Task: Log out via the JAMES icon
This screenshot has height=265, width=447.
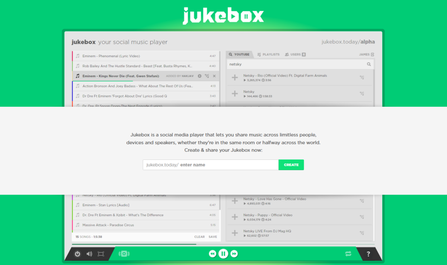Action: click(372, 54)
